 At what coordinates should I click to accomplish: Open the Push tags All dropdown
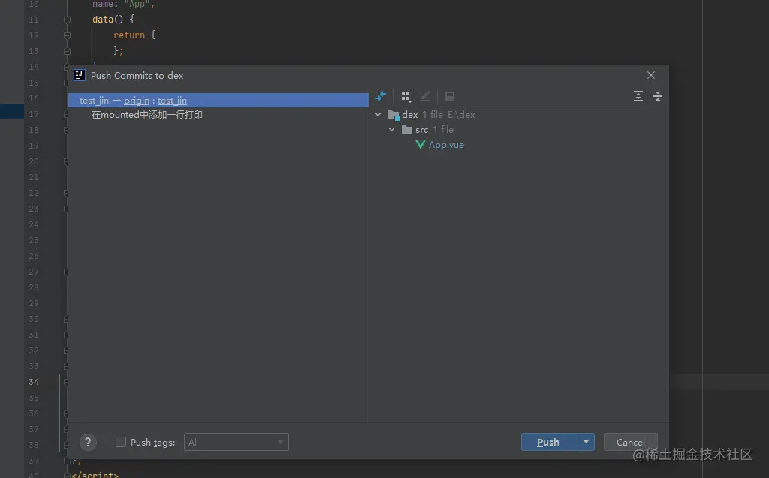[x=237, y=442]
